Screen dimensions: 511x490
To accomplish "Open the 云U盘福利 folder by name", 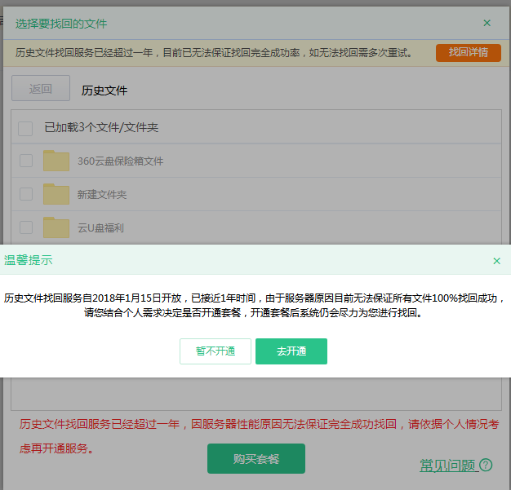I will (x=100, y=228).
